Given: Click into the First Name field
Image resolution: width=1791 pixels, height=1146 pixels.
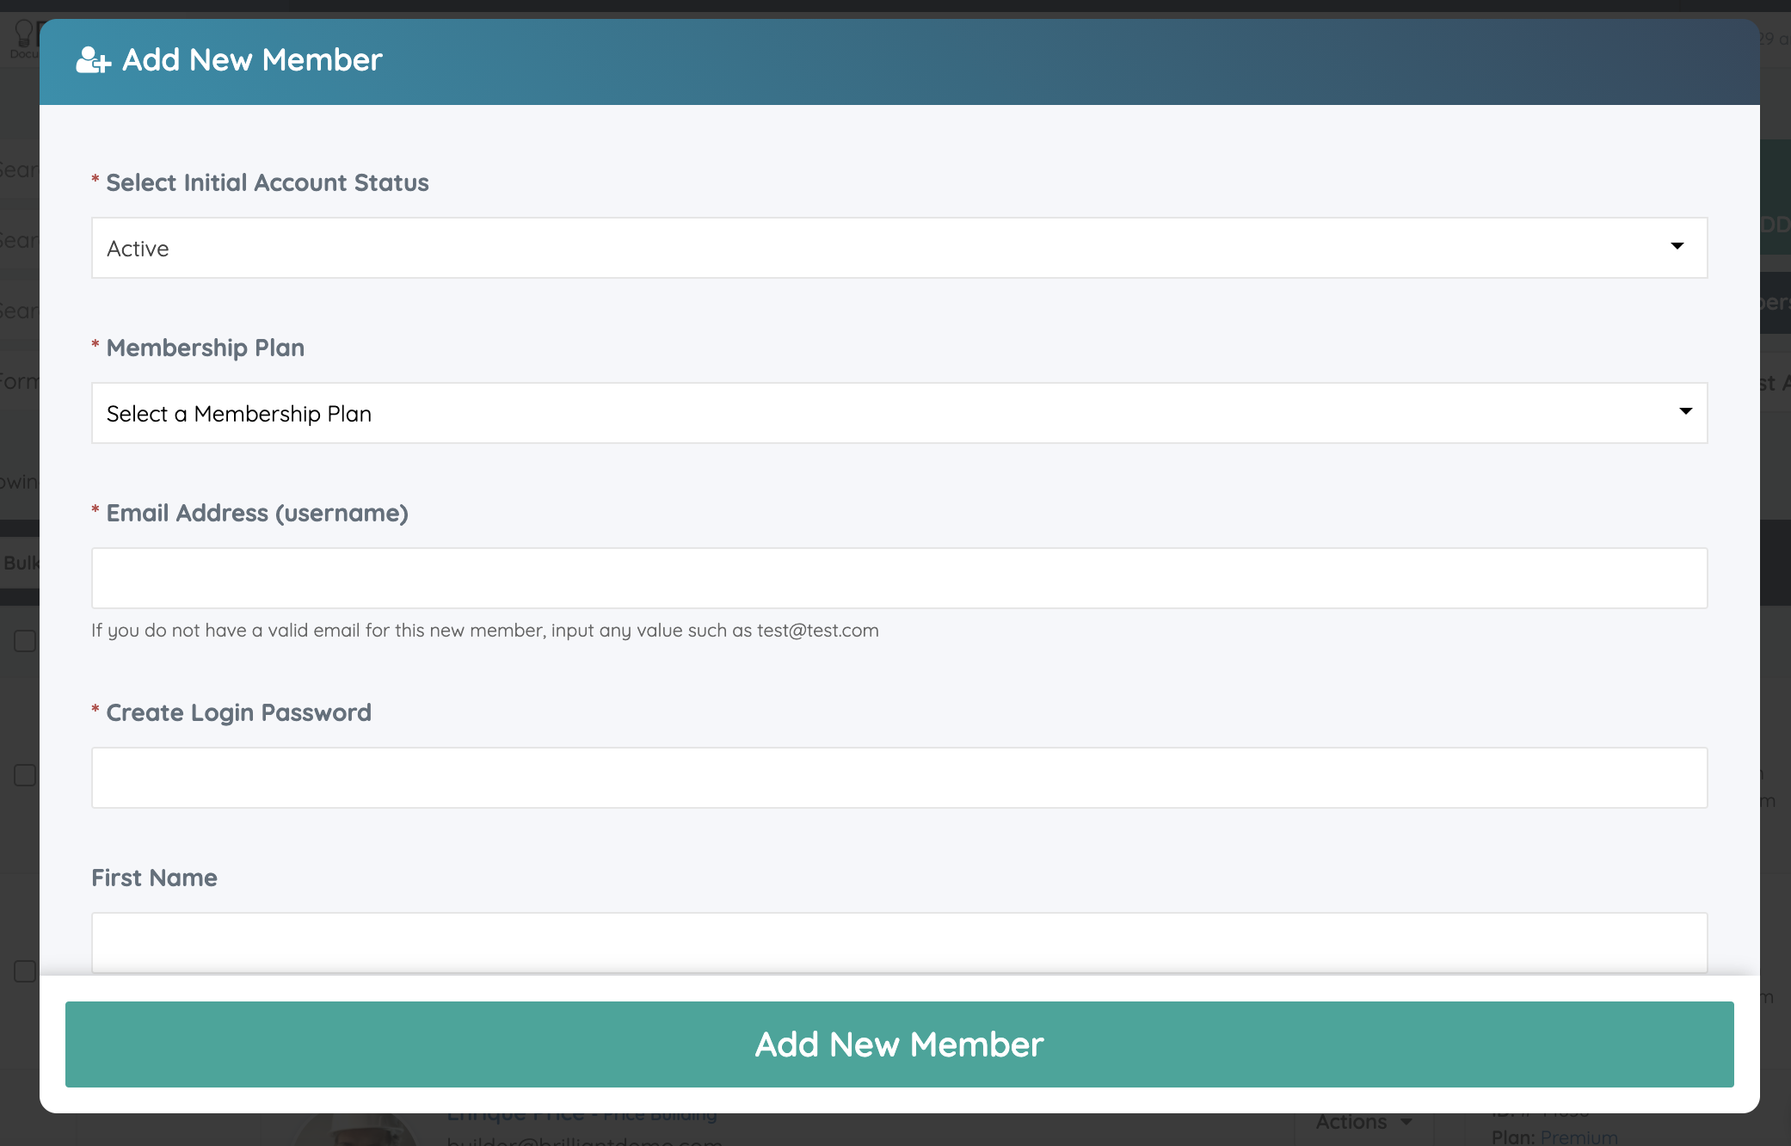Looking at the screenshot, I should pyautogui.click(x=899, y=942).
